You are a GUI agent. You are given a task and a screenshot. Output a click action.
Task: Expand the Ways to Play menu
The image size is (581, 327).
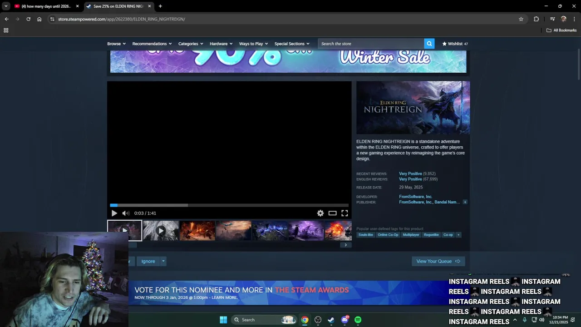(253, 44)
